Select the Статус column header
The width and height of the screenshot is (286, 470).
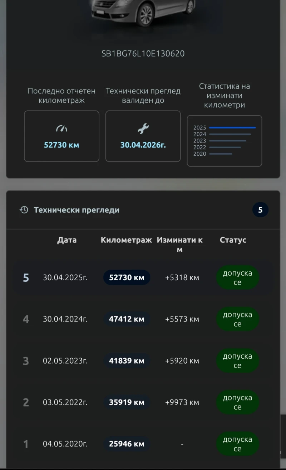(233, 240)
